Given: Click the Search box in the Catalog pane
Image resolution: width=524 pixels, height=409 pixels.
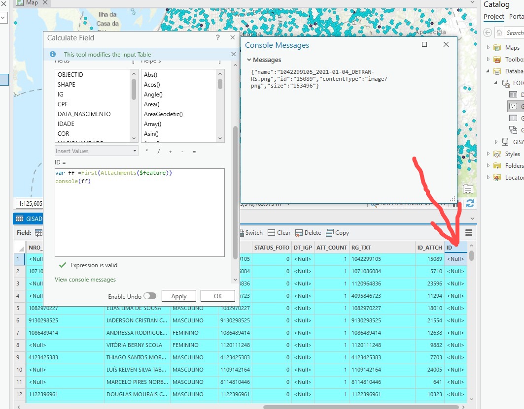Looking at the screenshot, I should tap(516, 32).
